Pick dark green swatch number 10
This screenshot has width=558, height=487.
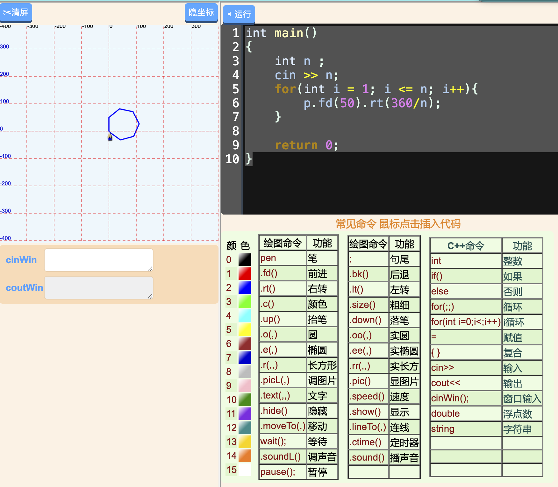tap(245, 400)
